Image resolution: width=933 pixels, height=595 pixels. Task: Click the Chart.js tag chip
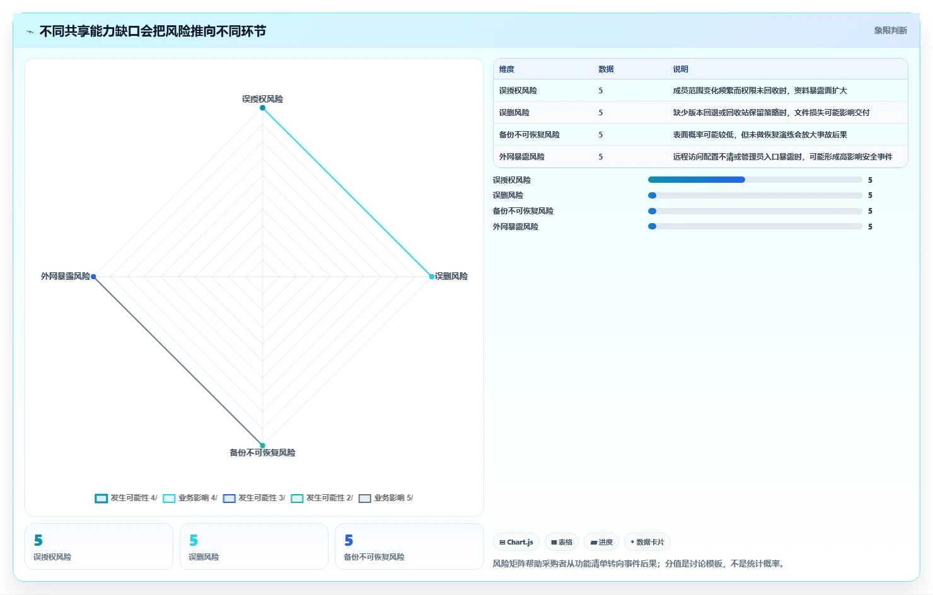tap(516, 542)
